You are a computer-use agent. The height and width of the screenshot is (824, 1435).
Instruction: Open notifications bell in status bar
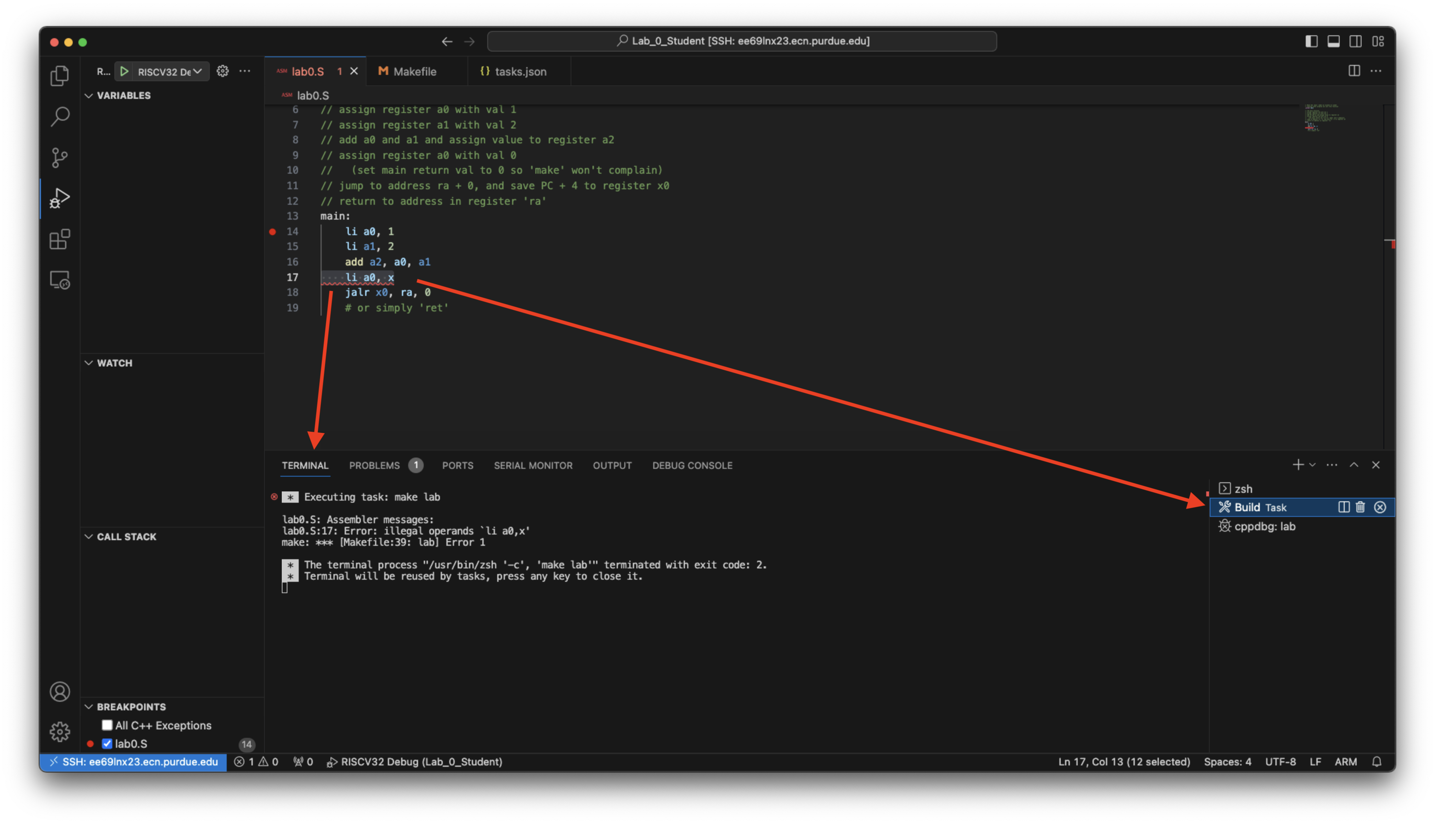pos(1377,762)
